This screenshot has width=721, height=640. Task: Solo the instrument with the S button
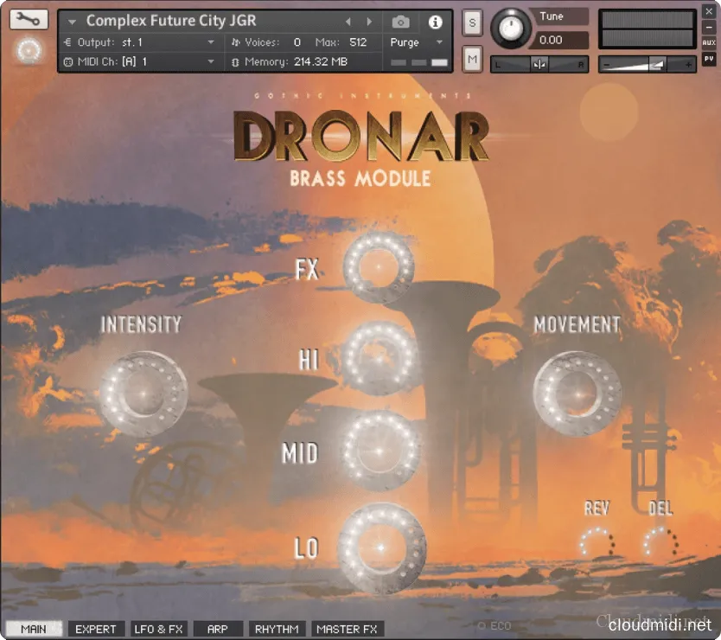pos(472,22)
